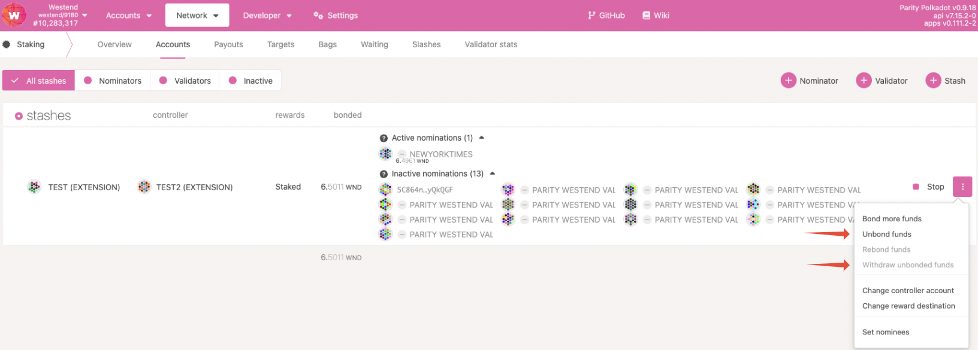This screenshot has width=978, height=350.
Task: Open the Network dropdown menu
Action: (197, 16)
